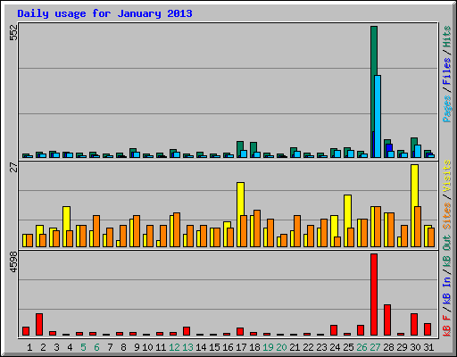Screen dimensions: 457x357
Task: Click day label 4 on the x-axis
Action: coord(70,347)
